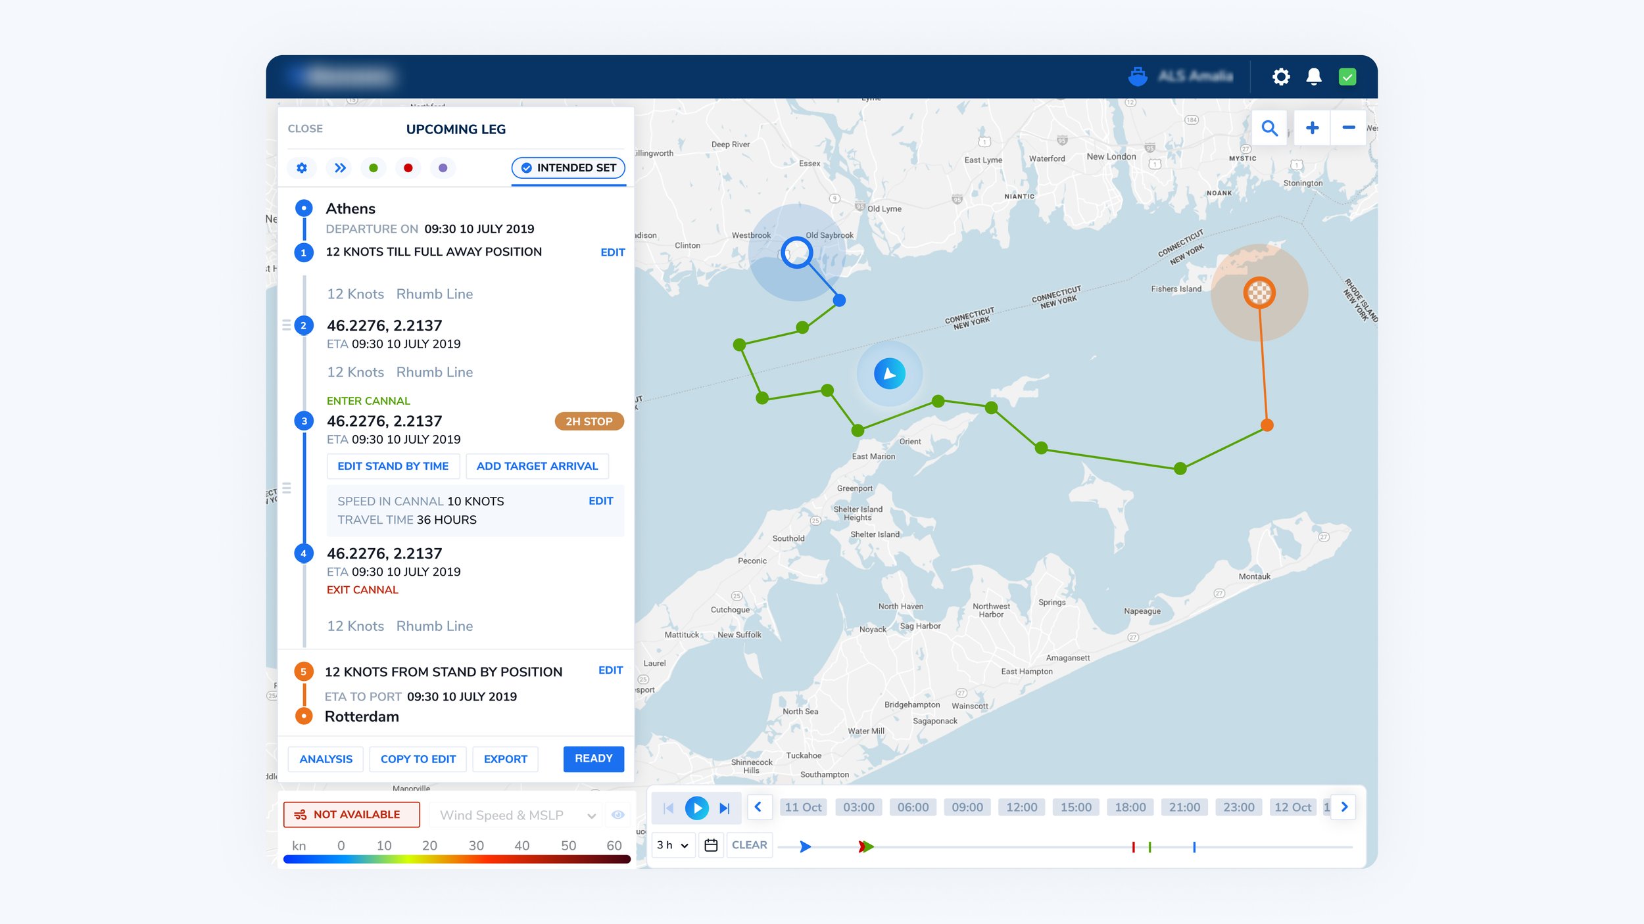Click the READY button

click(x=593, y=759)
